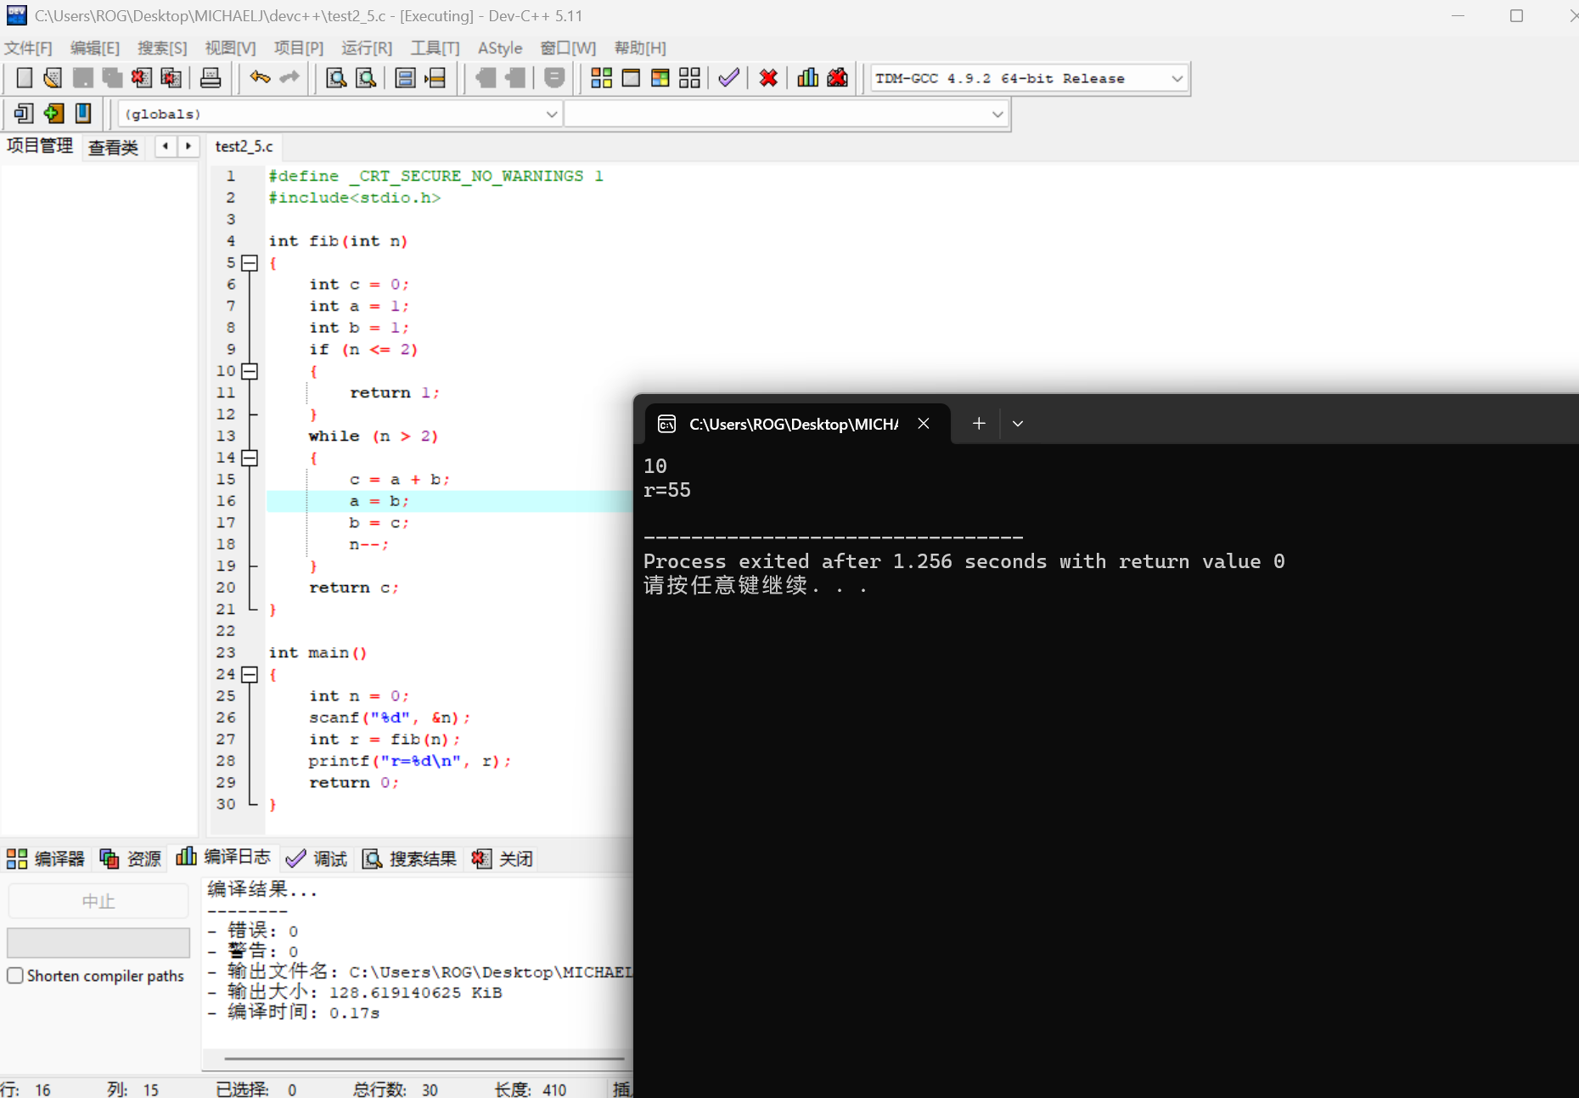Click the 中止 abort button
The height and width of the screenshot is (1098, 1579).
click(x=98, y=901)
